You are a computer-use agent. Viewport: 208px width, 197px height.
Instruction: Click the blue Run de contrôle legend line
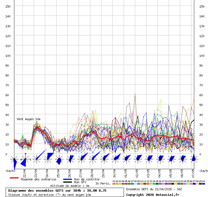point(67,179)
